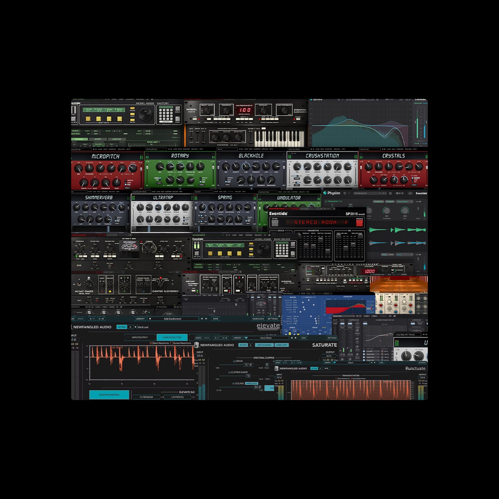Toggle Elevate's ACTIVE switch
The height and width of the screenshot is (499, 499).
(122, 327)
